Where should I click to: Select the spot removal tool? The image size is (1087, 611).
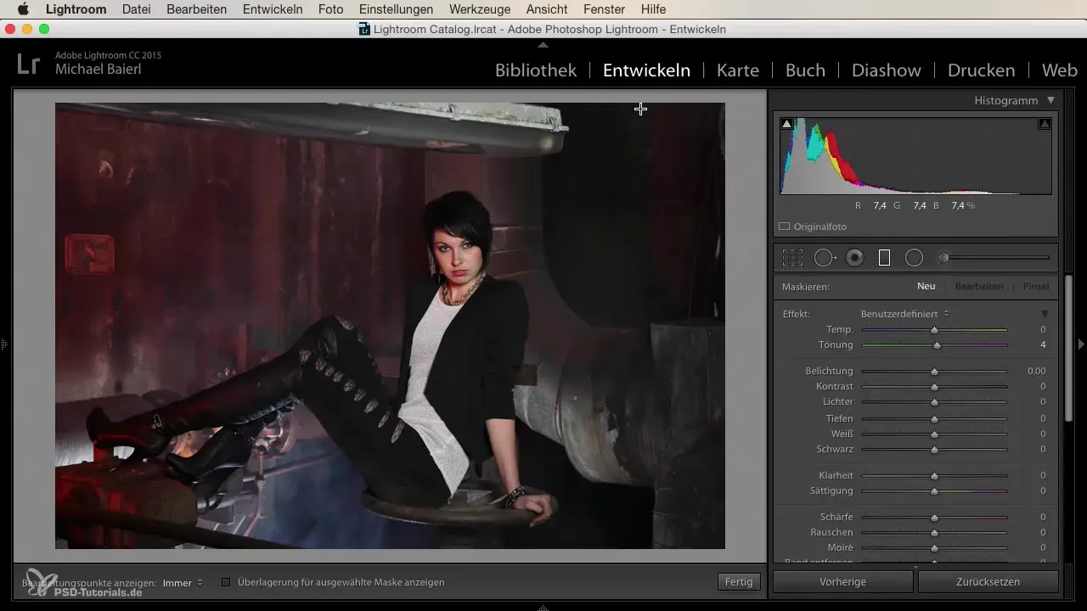pos(825,258)
